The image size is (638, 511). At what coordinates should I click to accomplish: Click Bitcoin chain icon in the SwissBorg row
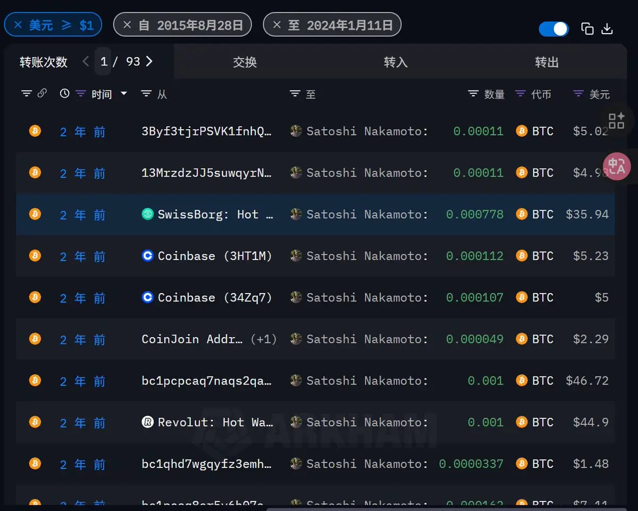pos(35,214)
